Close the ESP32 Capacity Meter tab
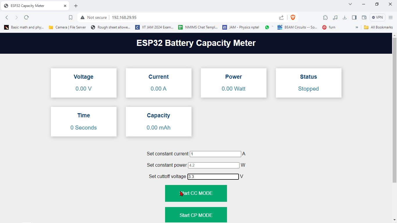This screenshot has width=397, height=223. tap(65, 6)
